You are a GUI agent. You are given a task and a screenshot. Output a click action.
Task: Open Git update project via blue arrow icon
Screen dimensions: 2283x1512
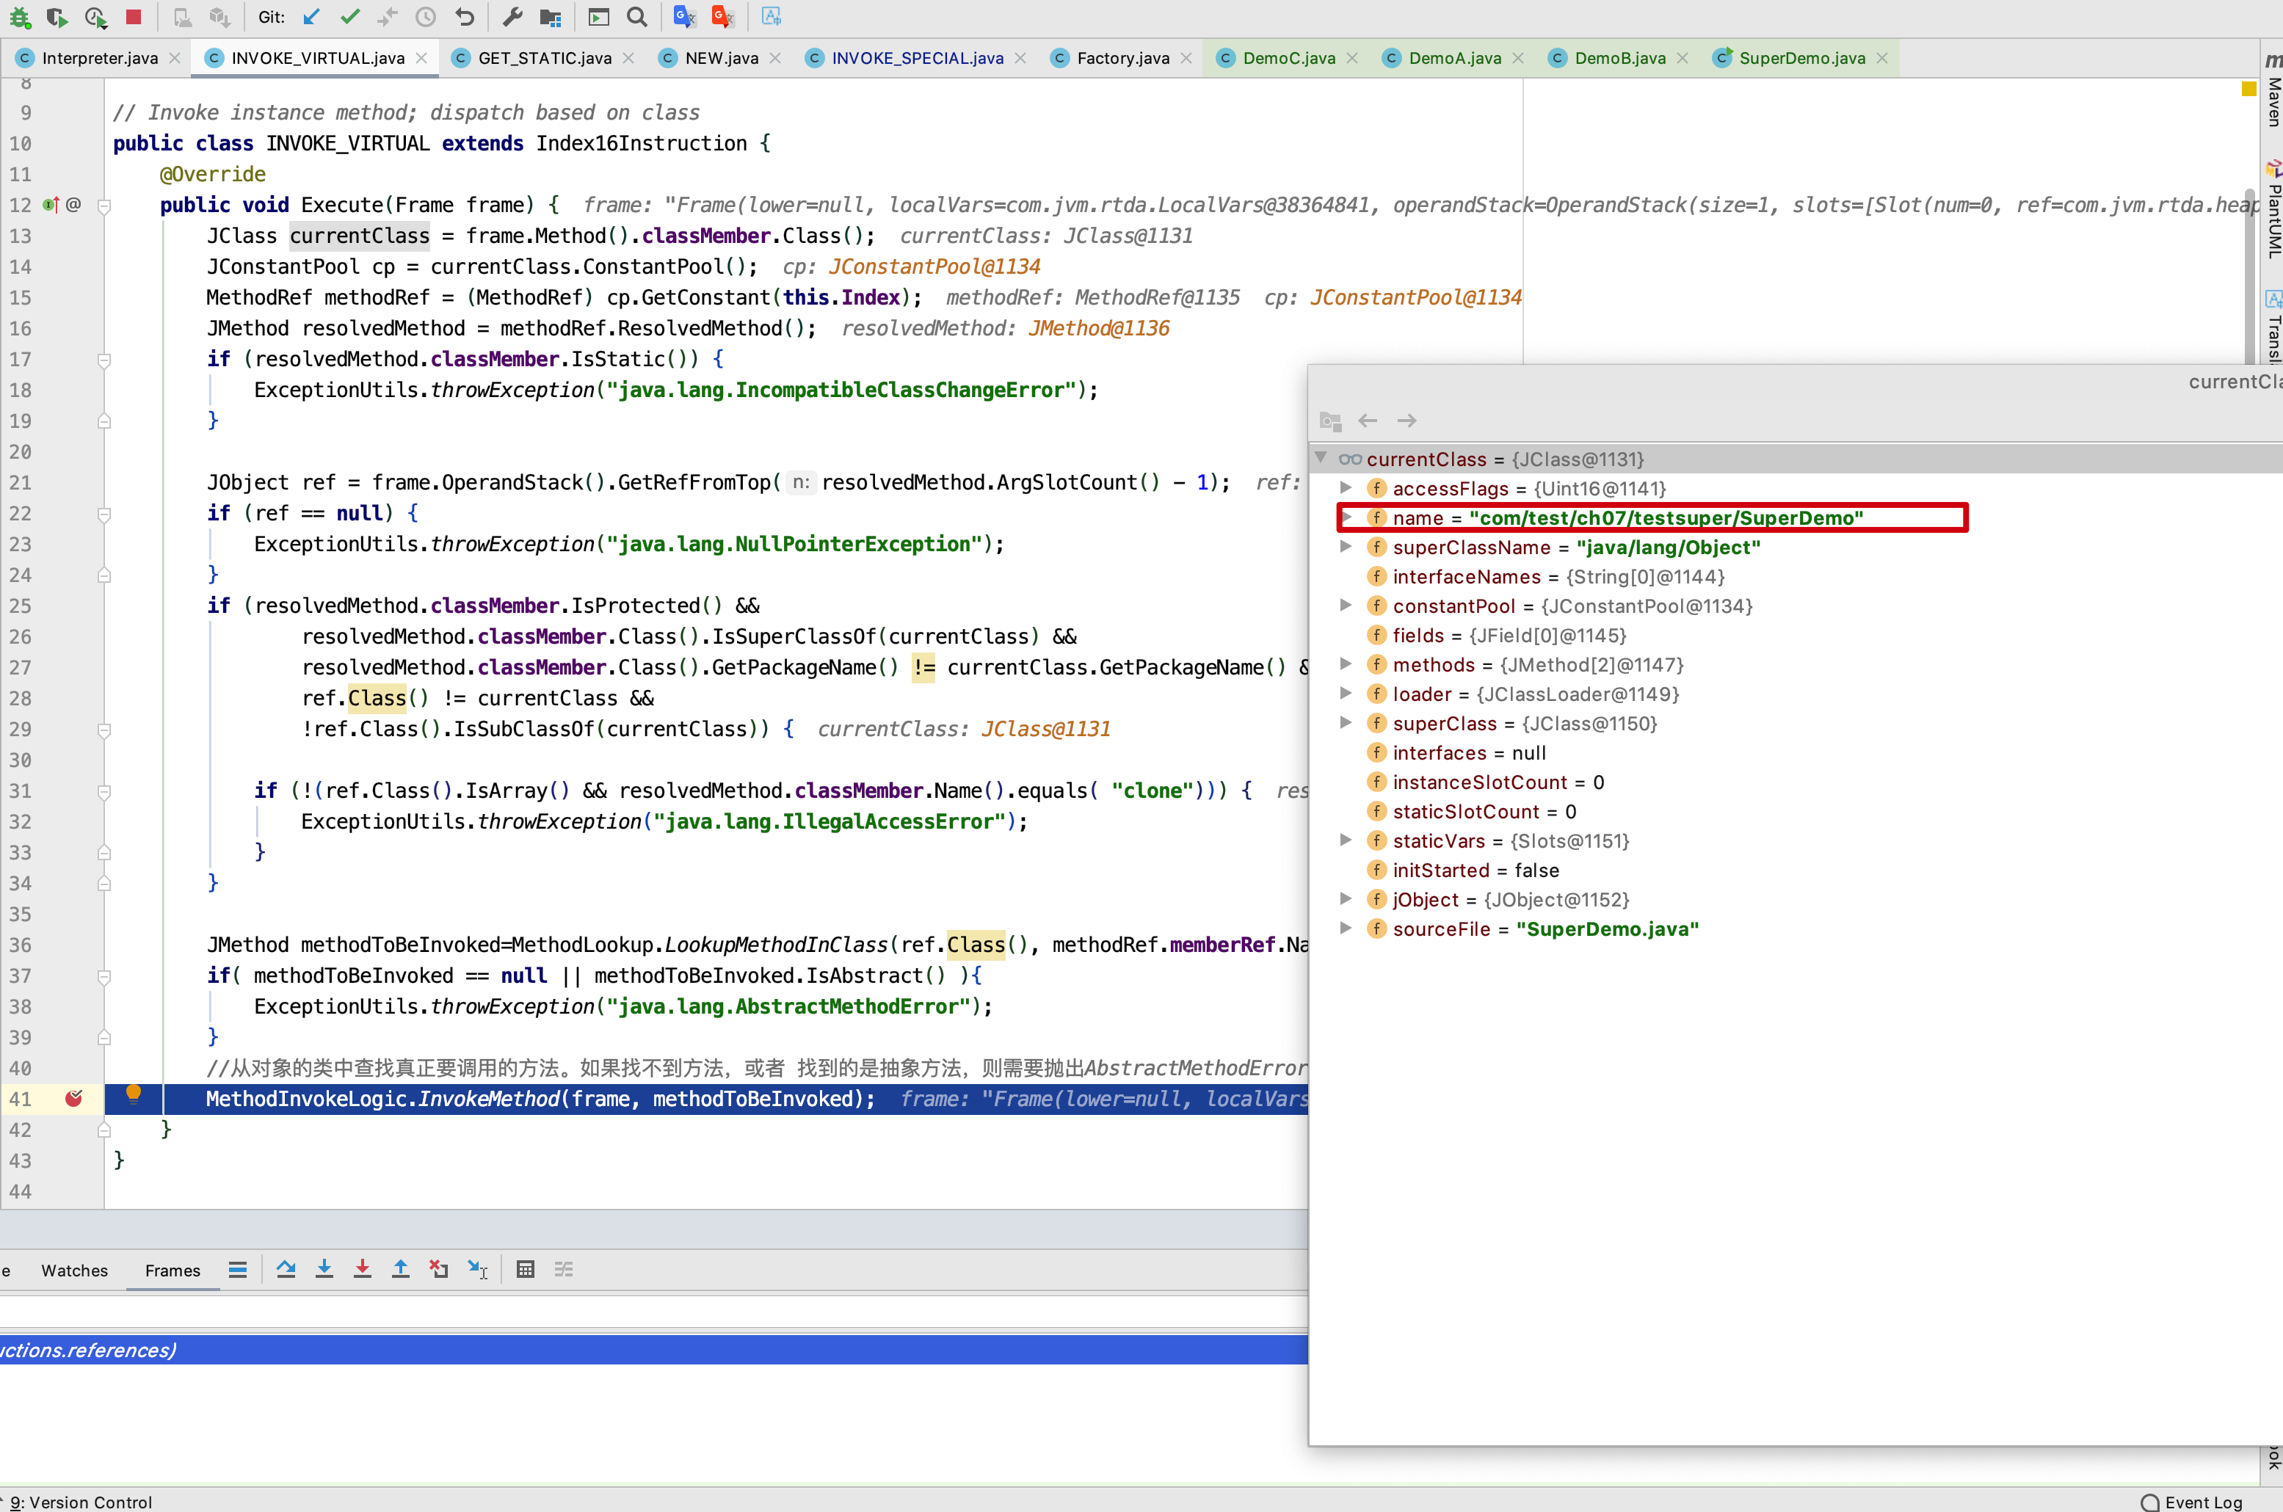(310, 16)
